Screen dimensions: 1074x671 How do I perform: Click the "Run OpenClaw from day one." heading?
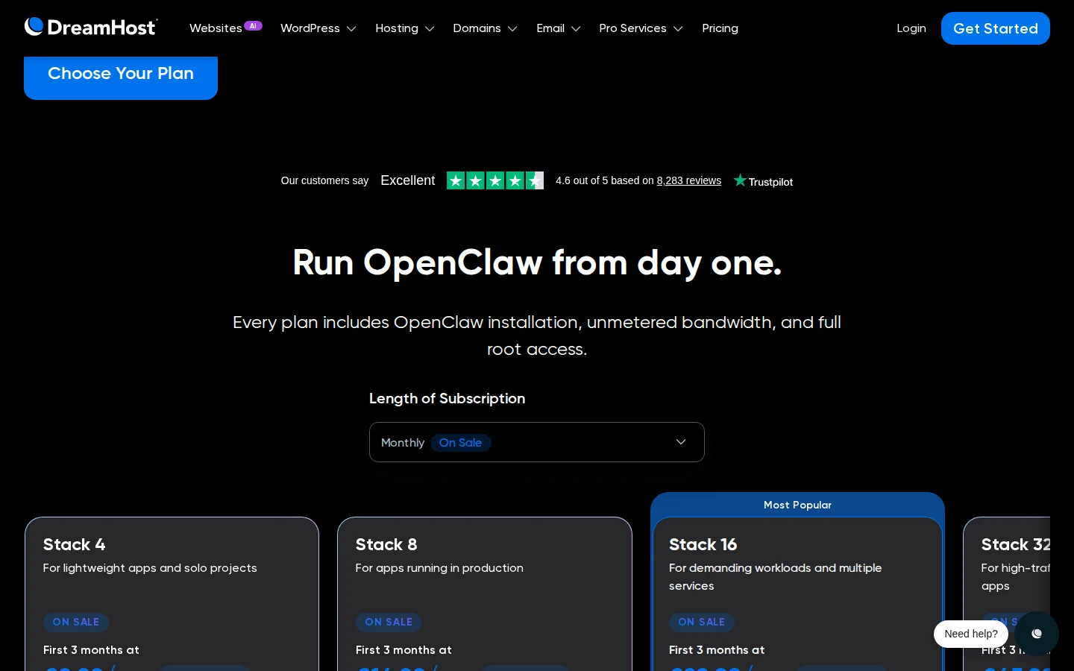pyautogui.click(x=537, y=262)
